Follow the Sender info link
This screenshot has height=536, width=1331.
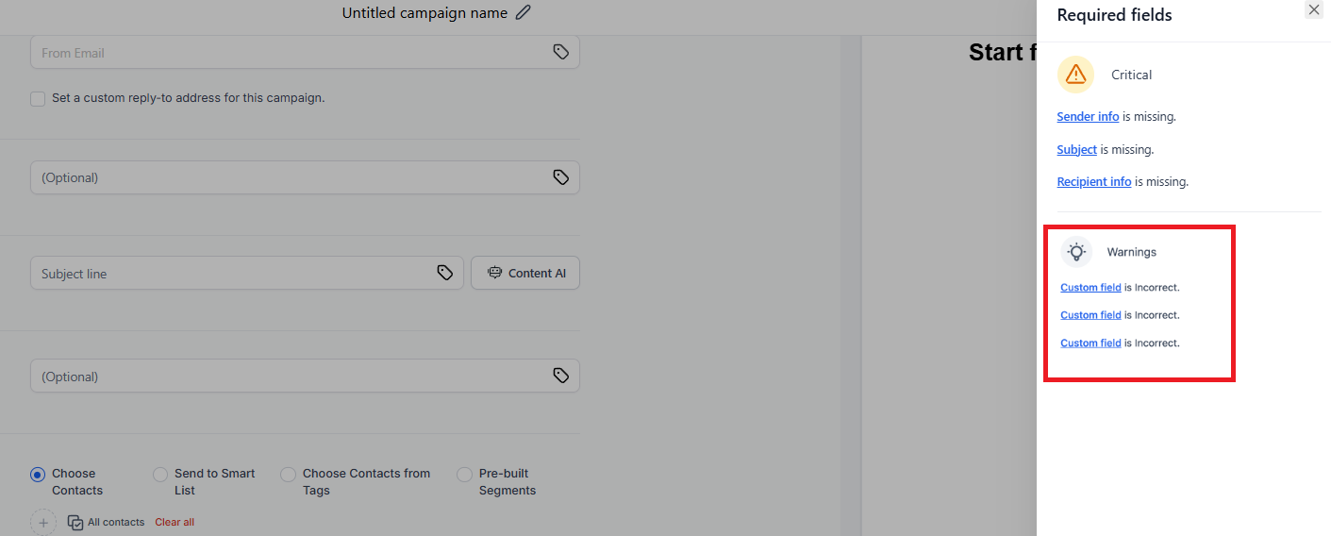click(x=1088, y=117)
